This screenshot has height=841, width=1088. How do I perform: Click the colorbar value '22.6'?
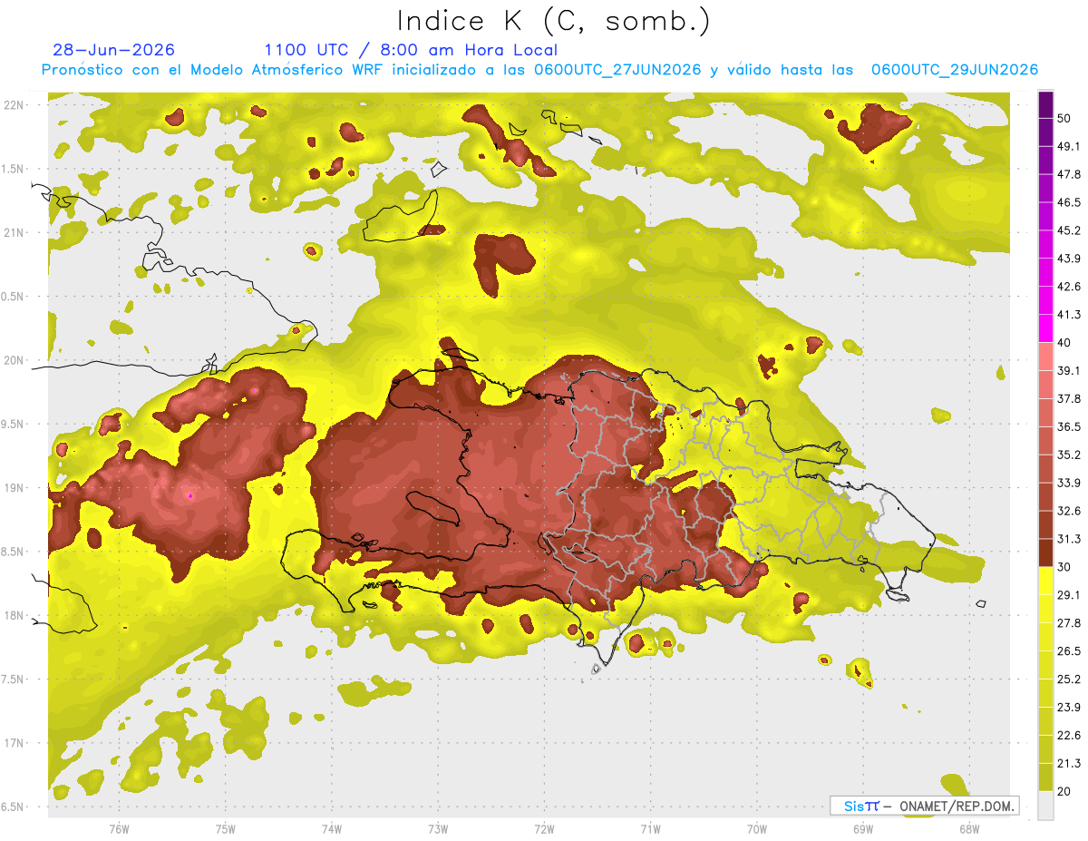[1069, 735]
